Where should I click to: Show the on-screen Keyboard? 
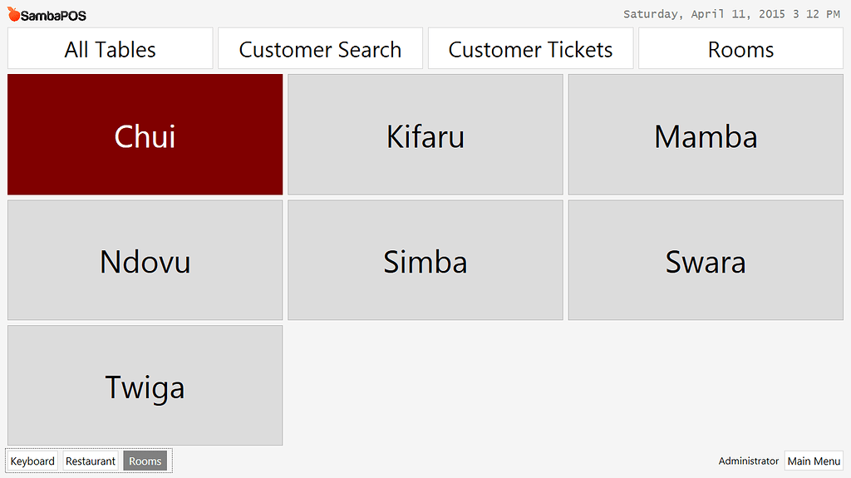[32, 461]
